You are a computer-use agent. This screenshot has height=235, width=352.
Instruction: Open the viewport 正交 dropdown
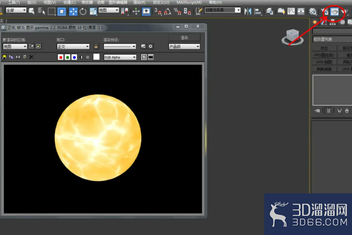[73, 46]
